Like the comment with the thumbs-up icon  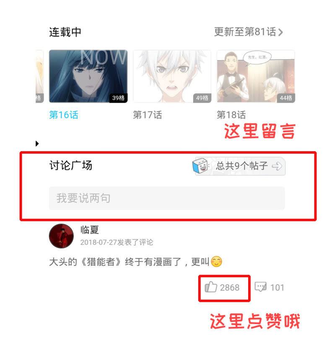[x=210, y=287]
